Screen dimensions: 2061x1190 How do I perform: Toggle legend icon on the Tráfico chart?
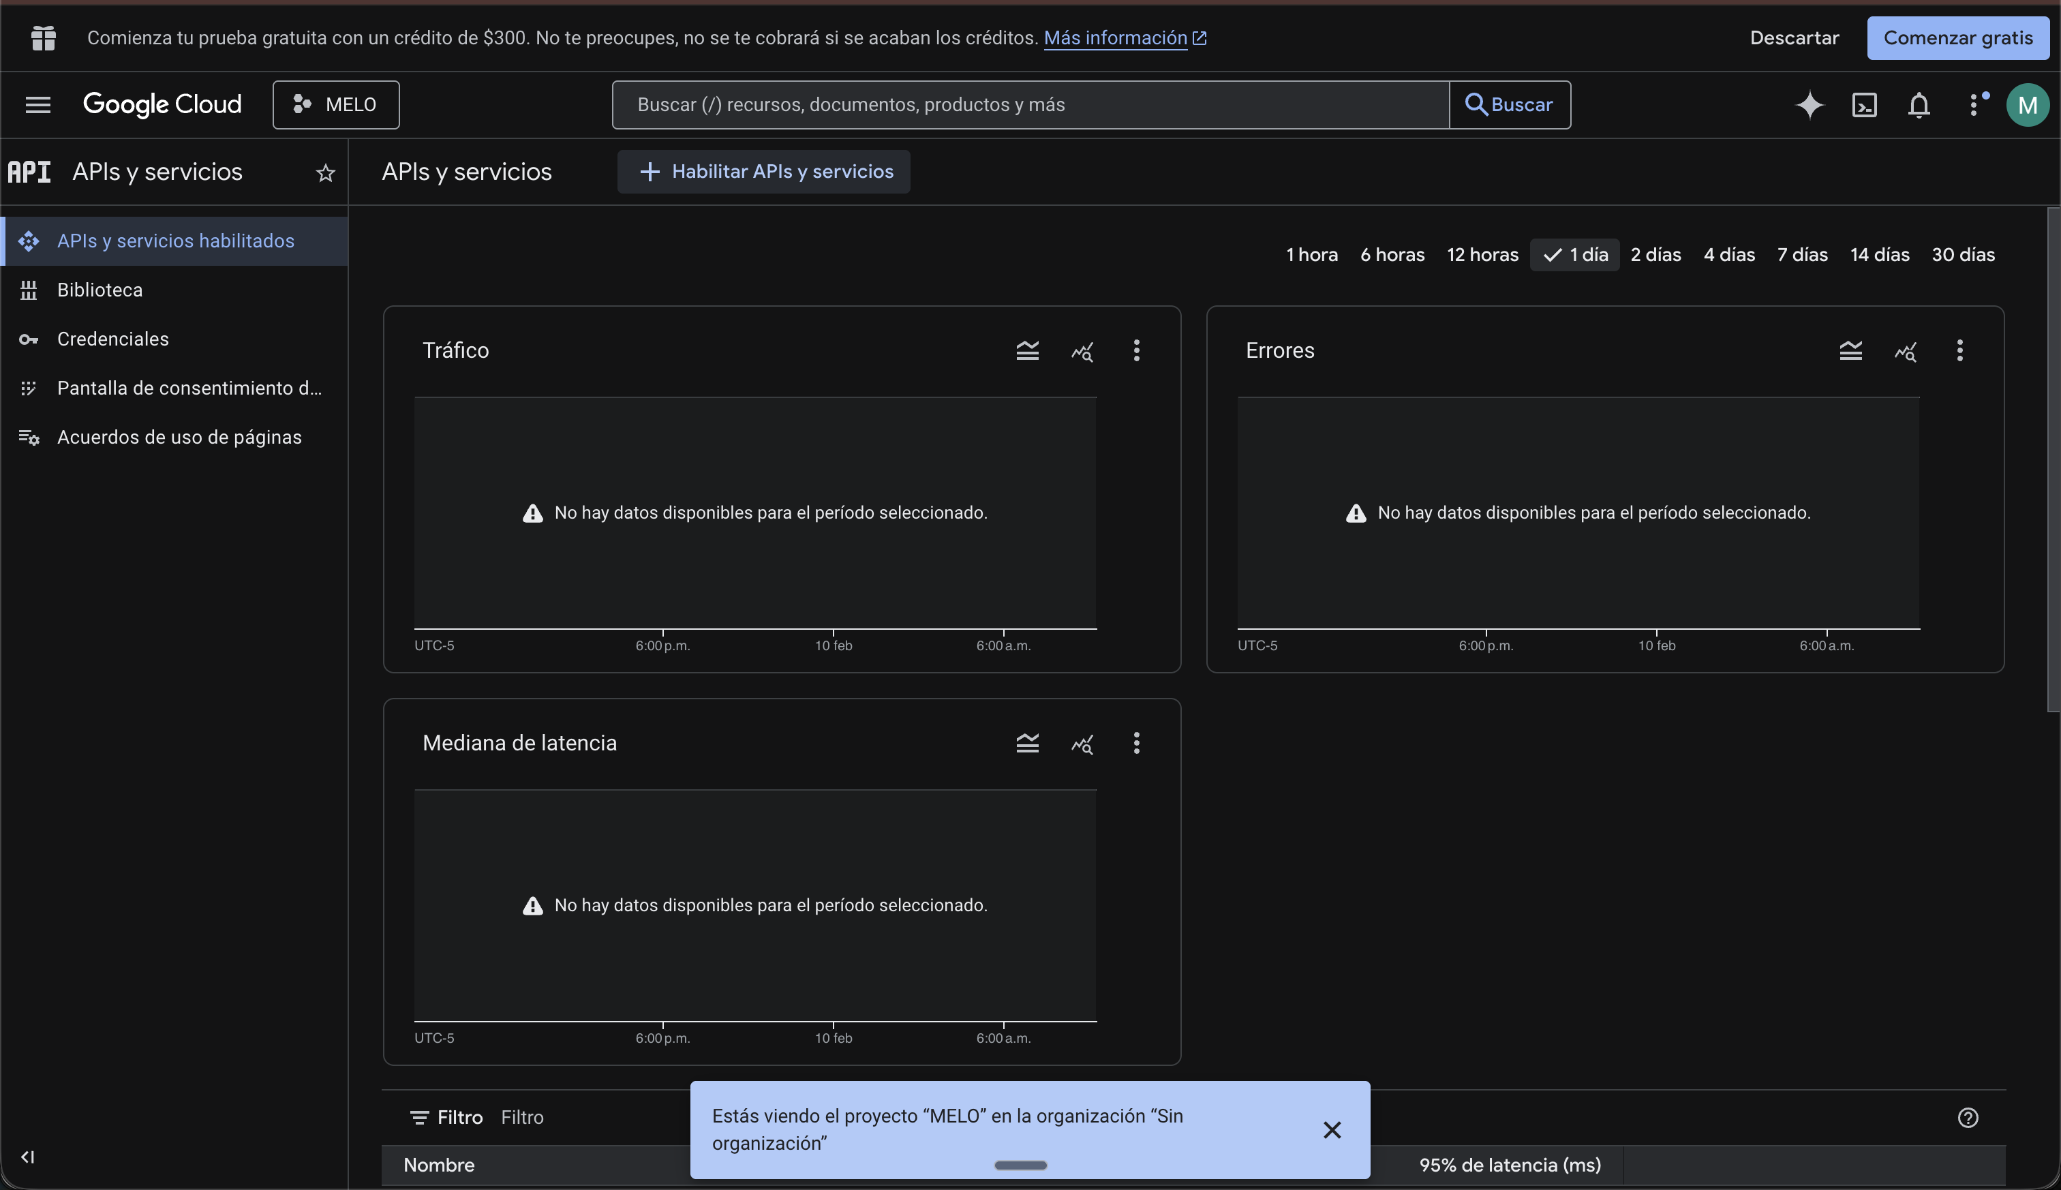[1027, 350]
